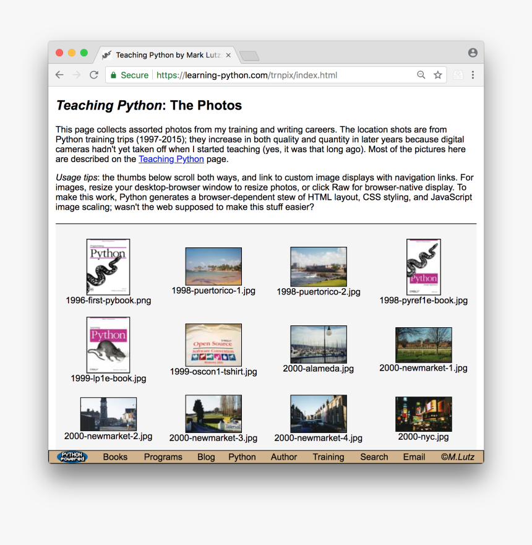Open the 2000-newmarket-1.jpg thumbnail
Image resolution: width=532 pixels, height=545 pixels.
424,345
